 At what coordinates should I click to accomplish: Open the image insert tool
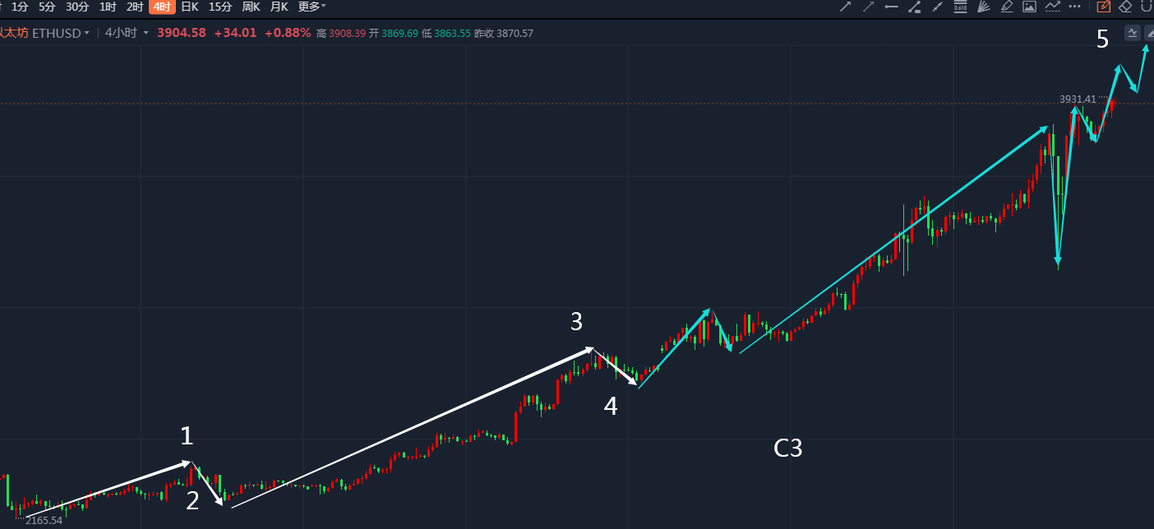pos(1029,7)
